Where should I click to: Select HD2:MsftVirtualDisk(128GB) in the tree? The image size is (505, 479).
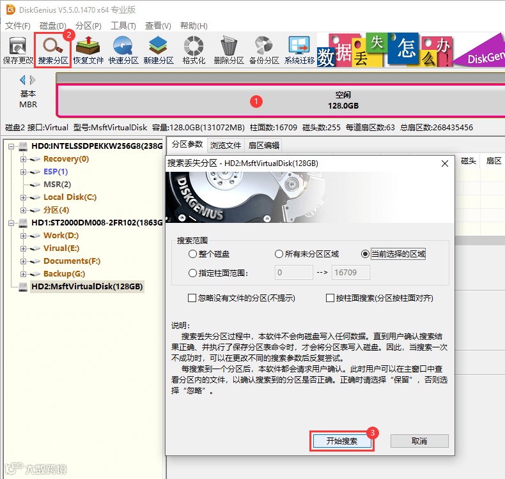coord(87,286)
